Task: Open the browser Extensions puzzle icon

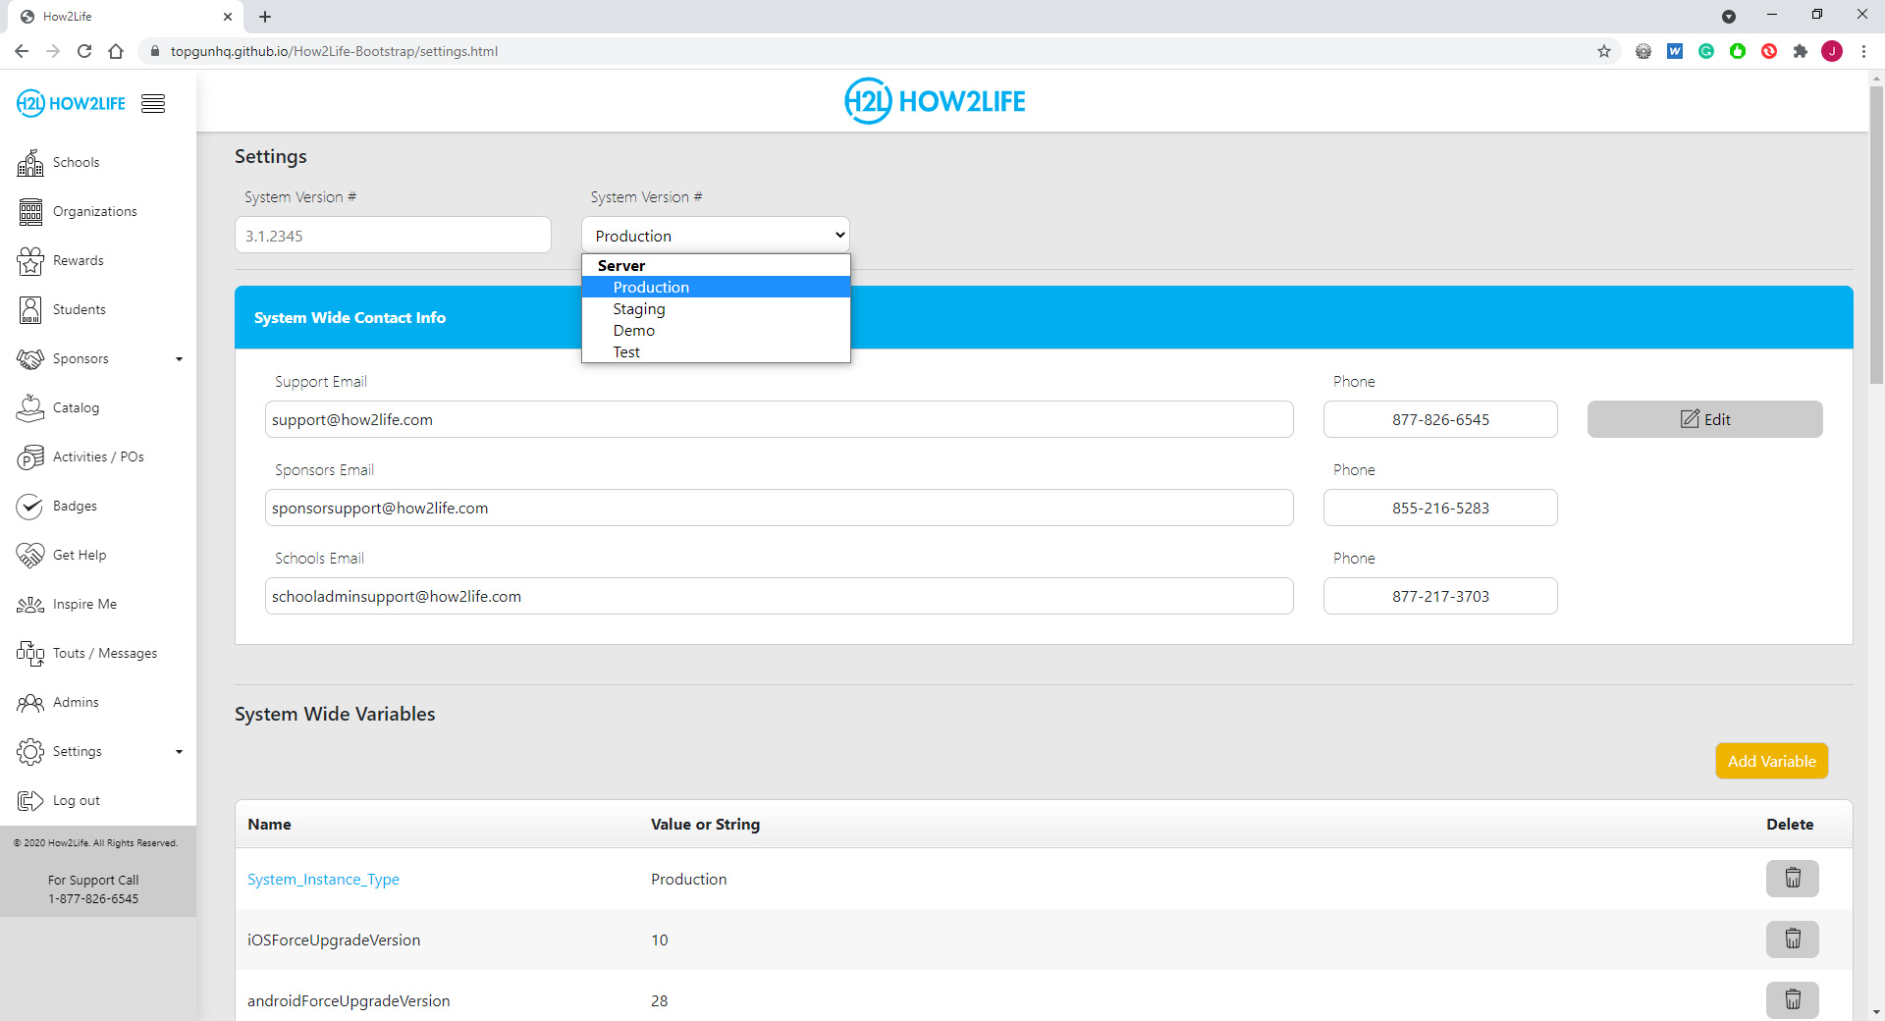Action: 1801,51
